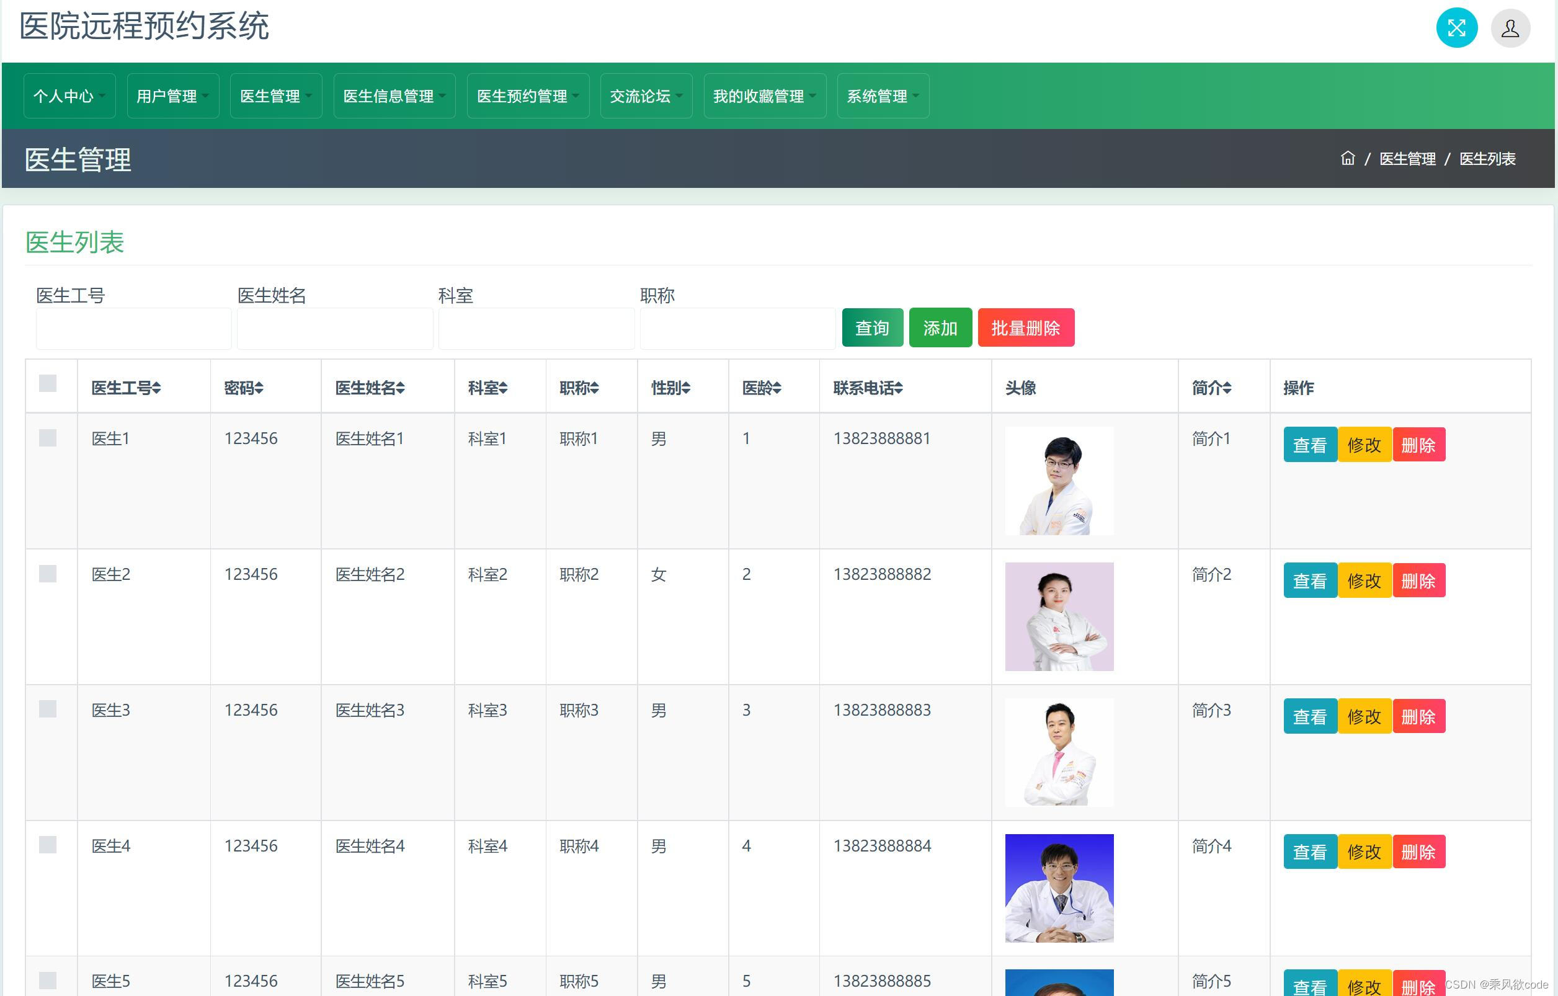
Task: Open the 医生预约管理 dropdown
Action: [x=527, y=96]
